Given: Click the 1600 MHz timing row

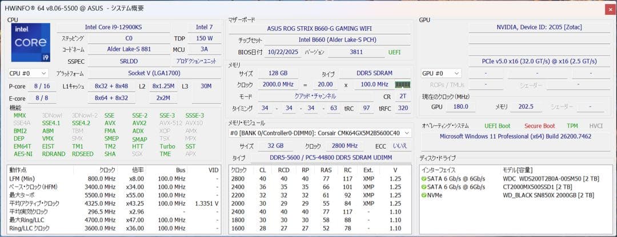Looking at the screenshot, I should [x=320, y=228].
